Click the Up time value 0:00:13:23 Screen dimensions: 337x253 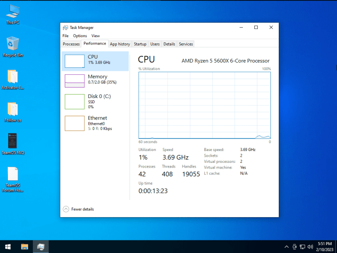153,191
